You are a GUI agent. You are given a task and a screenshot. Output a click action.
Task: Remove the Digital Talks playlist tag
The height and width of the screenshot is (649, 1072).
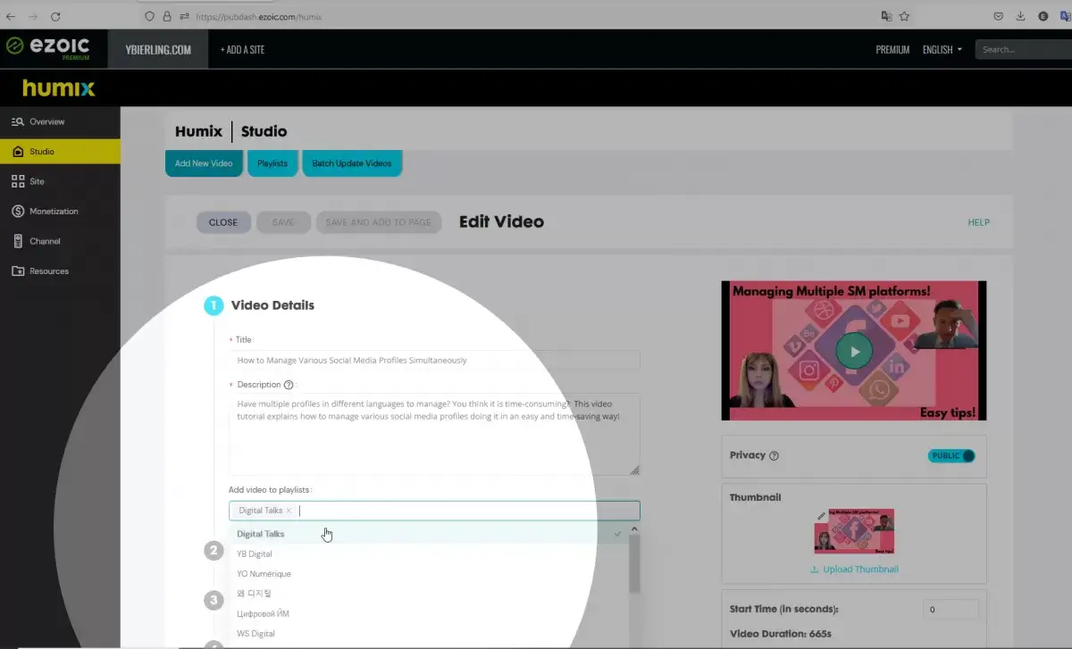point(289,511)
